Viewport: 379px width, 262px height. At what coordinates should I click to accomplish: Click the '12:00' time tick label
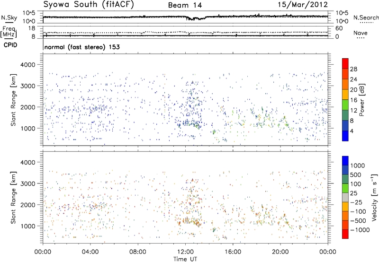tap(185, 252)
